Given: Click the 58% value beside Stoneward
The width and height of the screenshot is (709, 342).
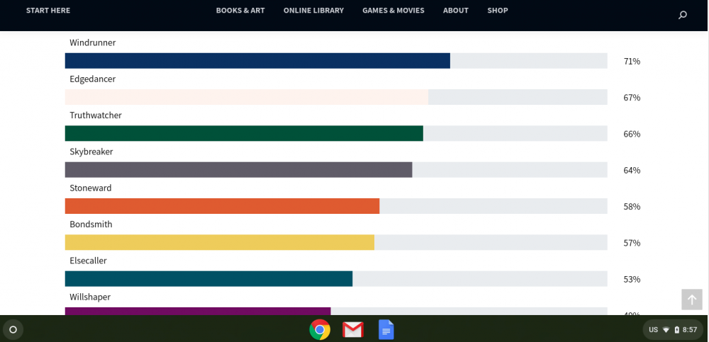Looking at the screenshot, I should pos(632,207).
